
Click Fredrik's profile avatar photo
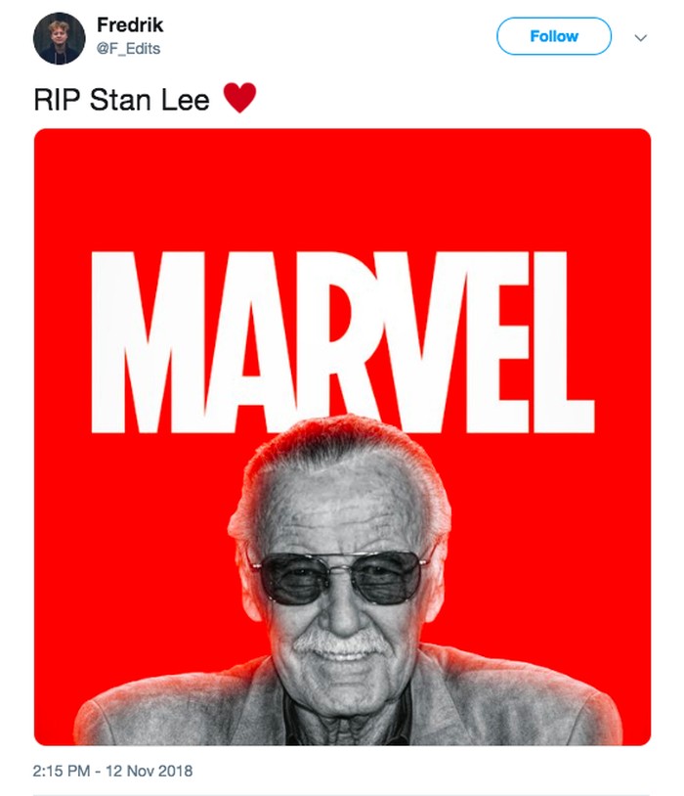[59, 38]
